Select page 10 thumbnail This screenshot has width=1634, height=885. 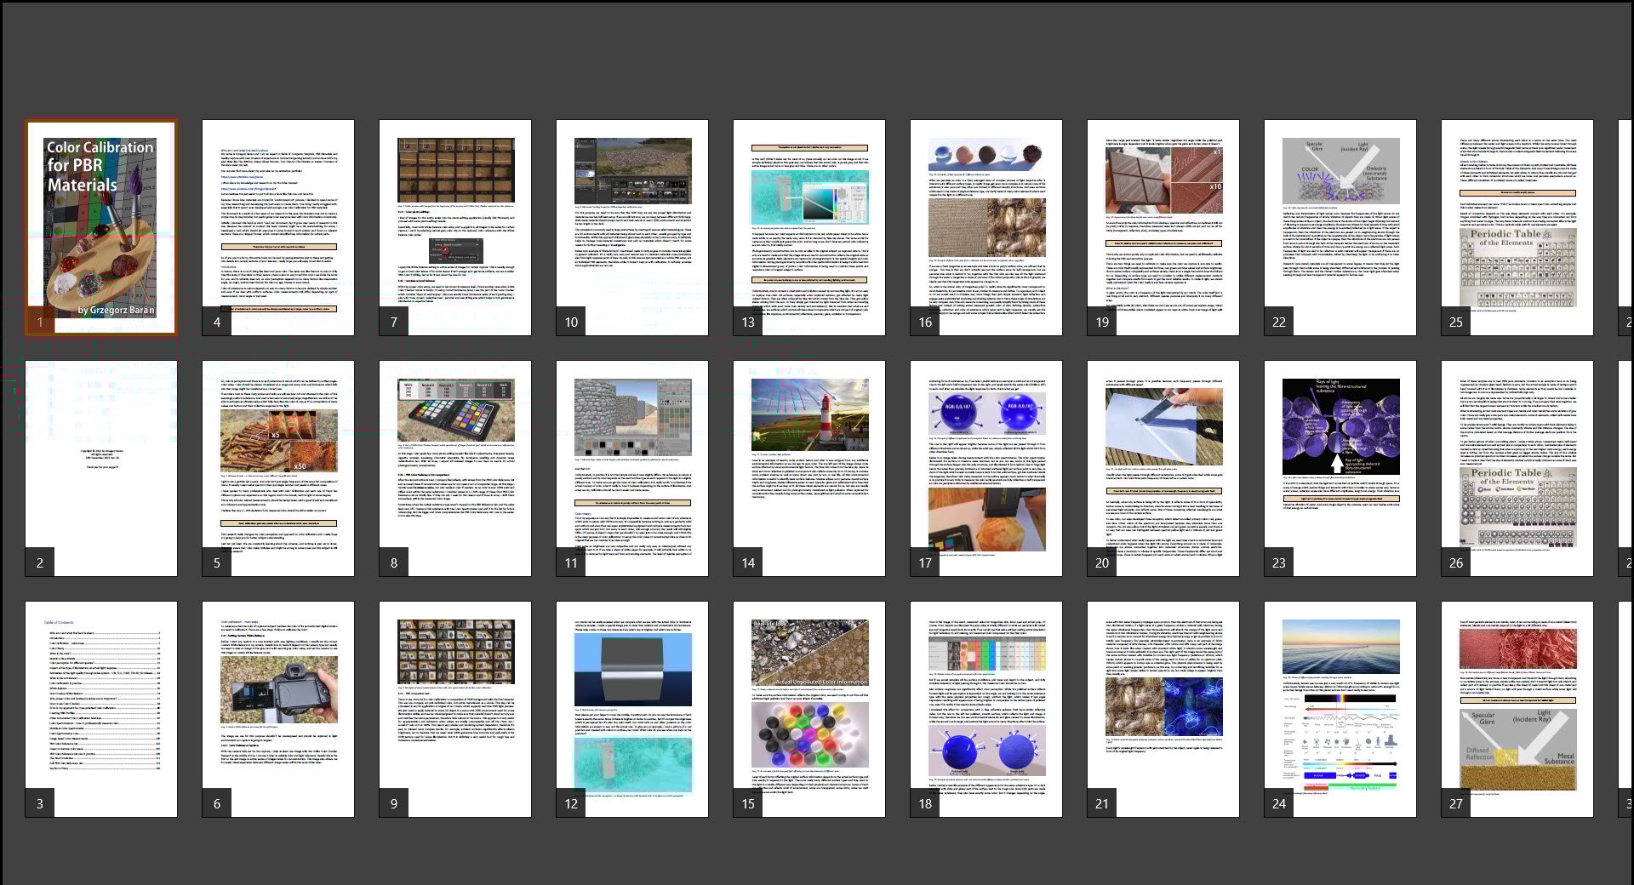click(632, 227)
